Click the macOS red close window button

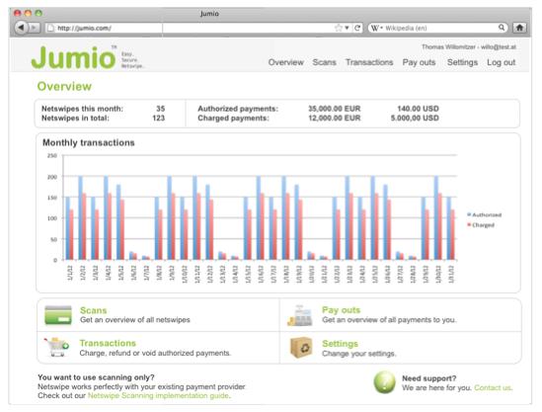(x=18, y=13)
